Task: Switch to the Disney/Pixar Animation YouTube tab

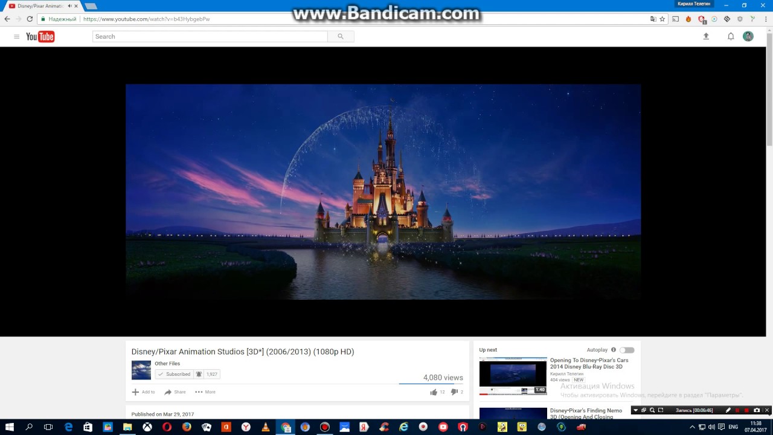Action: coord(42,6)
